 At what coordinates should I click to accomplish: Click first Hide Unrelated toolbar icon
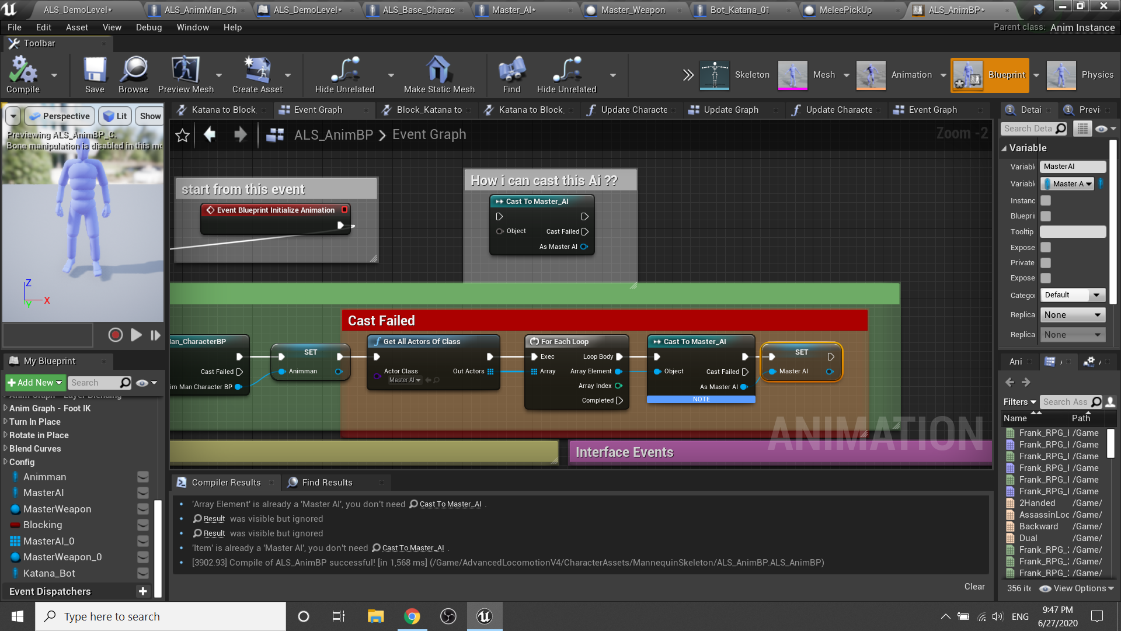344,74
